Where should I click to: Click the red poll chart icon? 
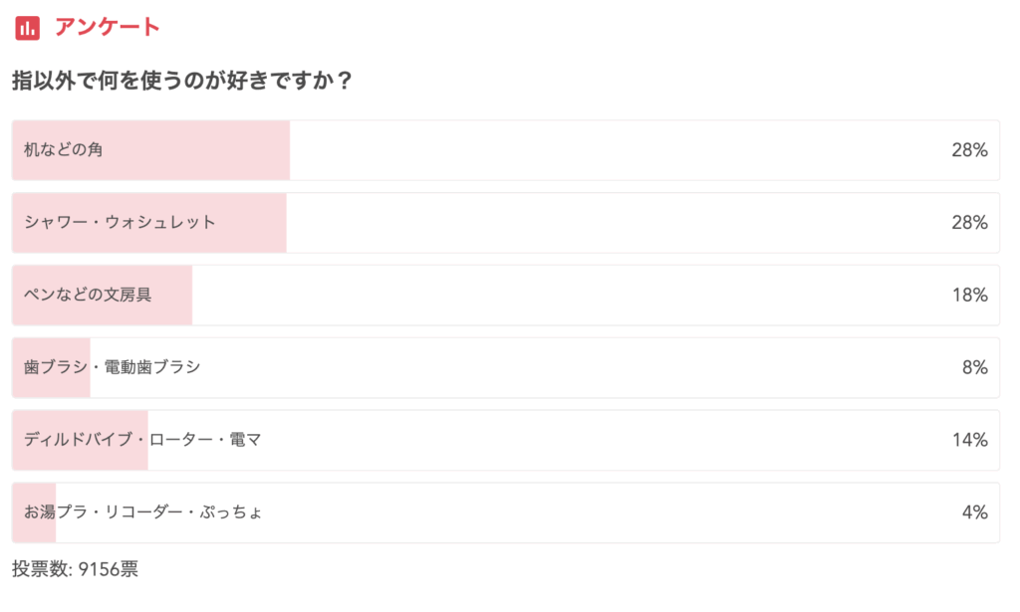pos(28,27)
